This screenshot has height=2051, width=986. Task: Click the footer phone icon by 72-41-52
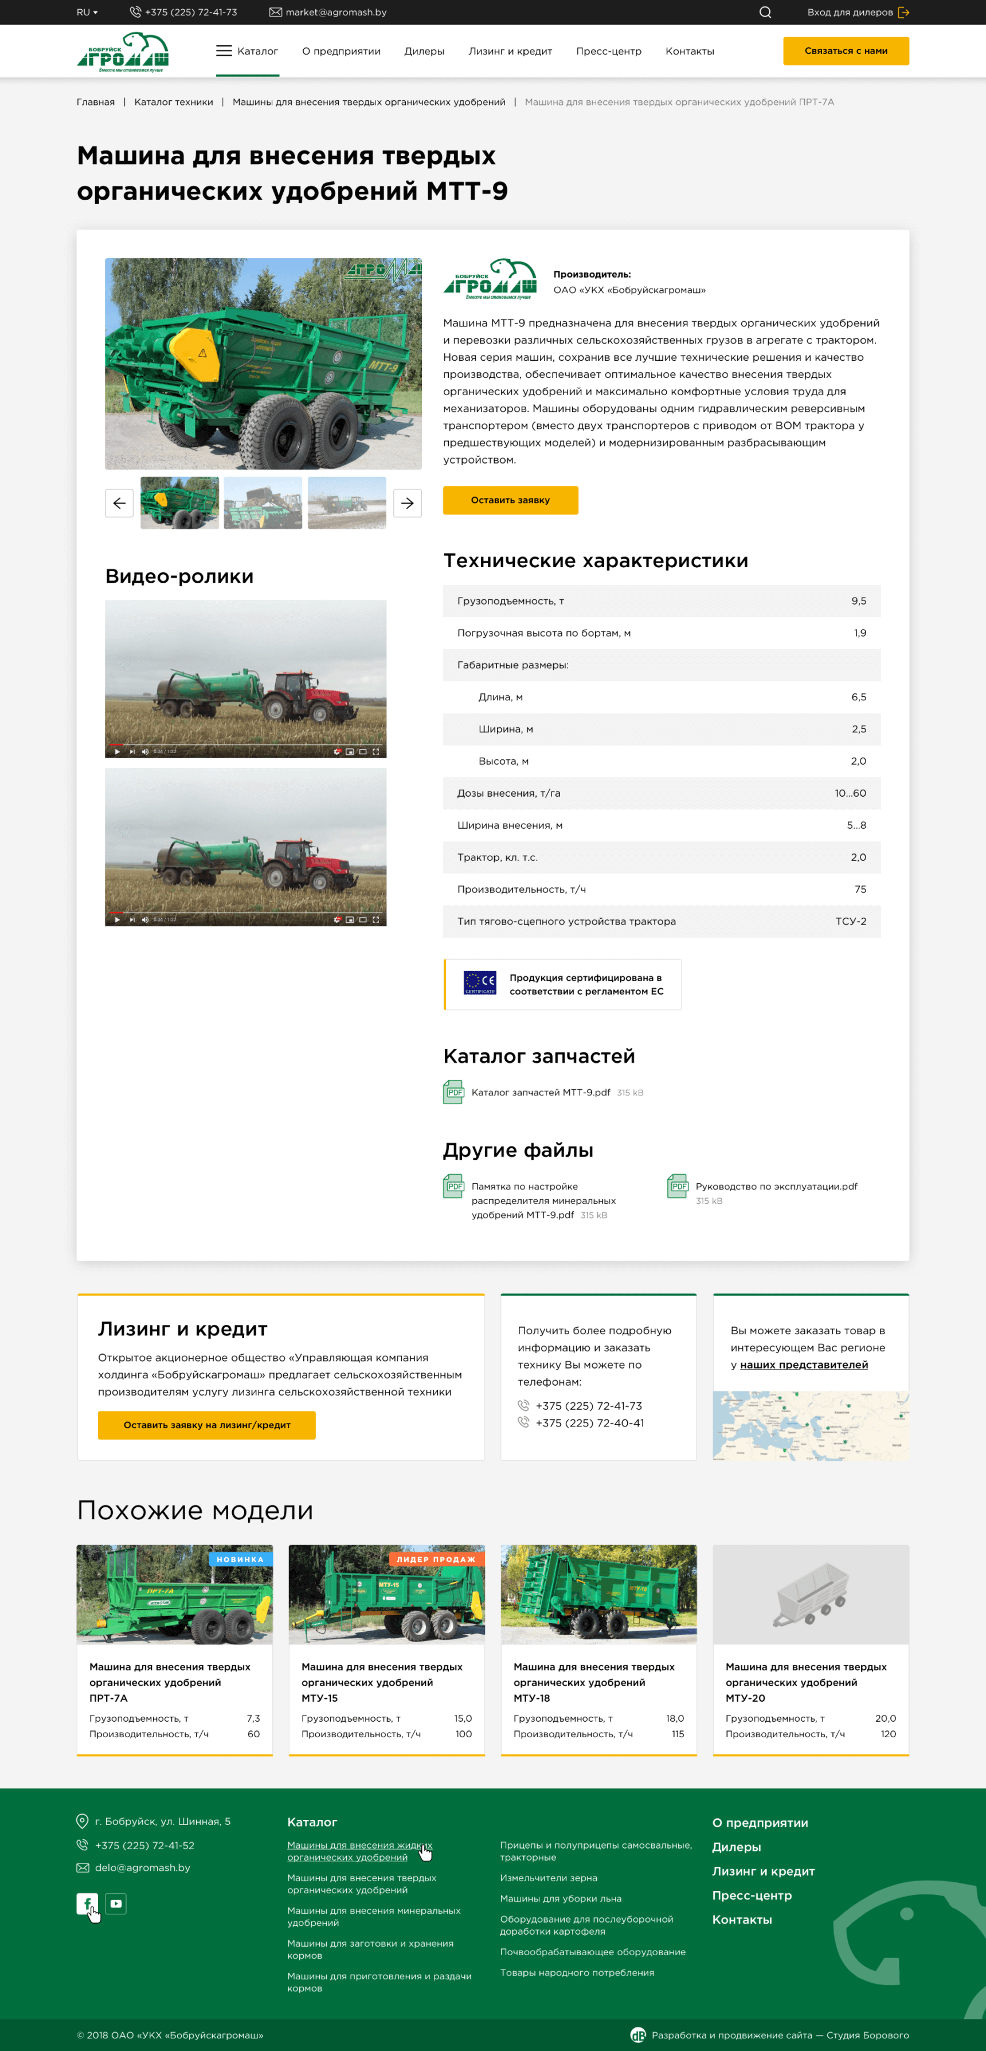[x=82, y=1845]
